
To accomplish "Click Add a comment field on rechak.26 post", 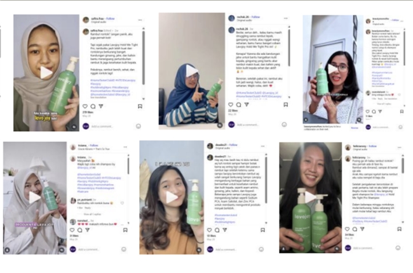I will tap(248, 125).
